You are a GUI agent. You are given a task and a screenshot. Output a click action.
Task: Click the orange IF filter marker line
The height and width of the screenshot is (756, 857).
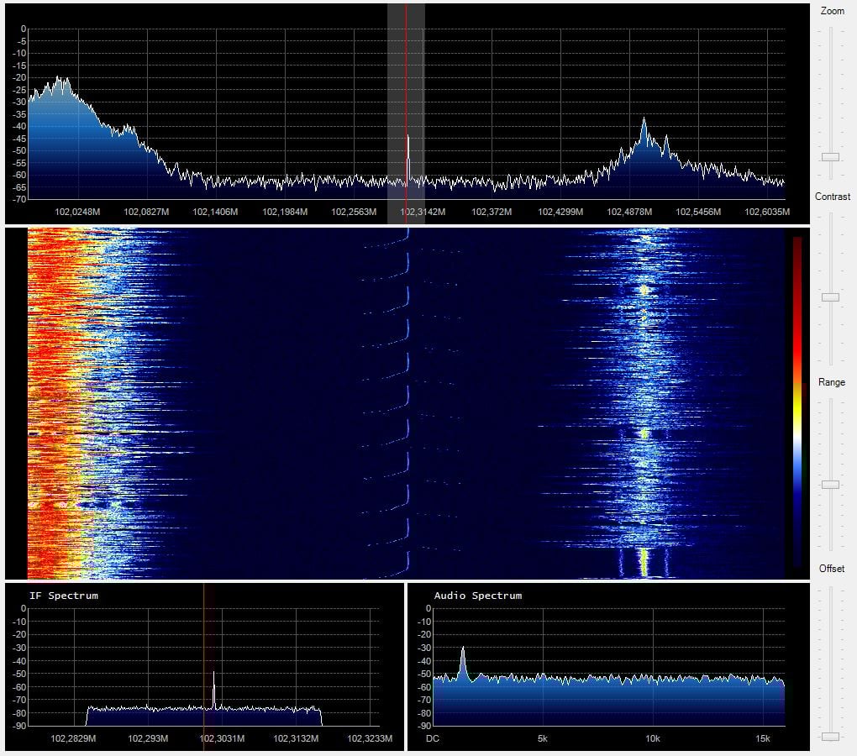coord(203,666)
